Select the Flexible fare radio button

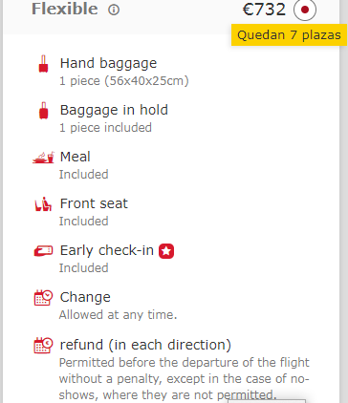[305, 10]
